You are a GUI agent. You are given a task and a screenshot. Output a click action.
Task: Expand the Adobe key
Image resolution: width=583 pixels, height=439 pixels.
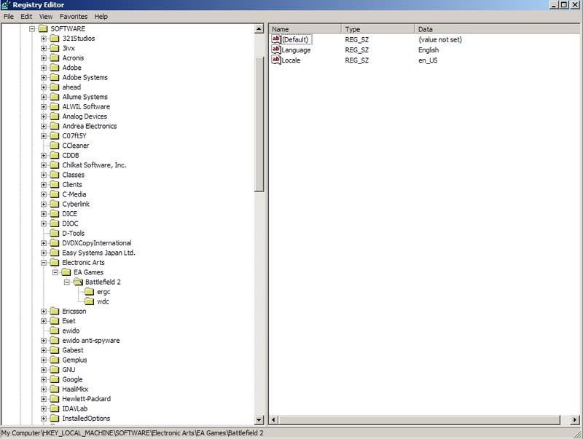(x=44, y=68)
